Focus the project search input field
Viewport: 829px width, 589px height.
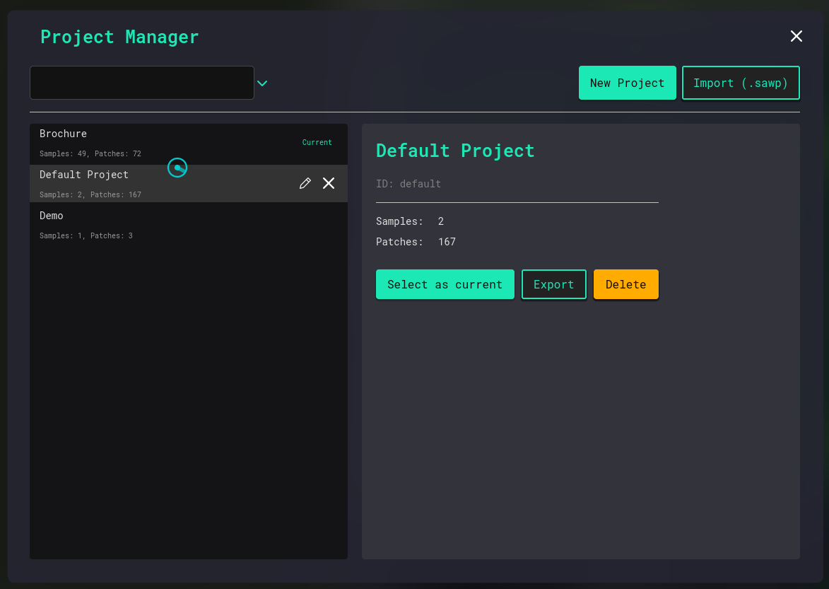(x=141, y=83)
